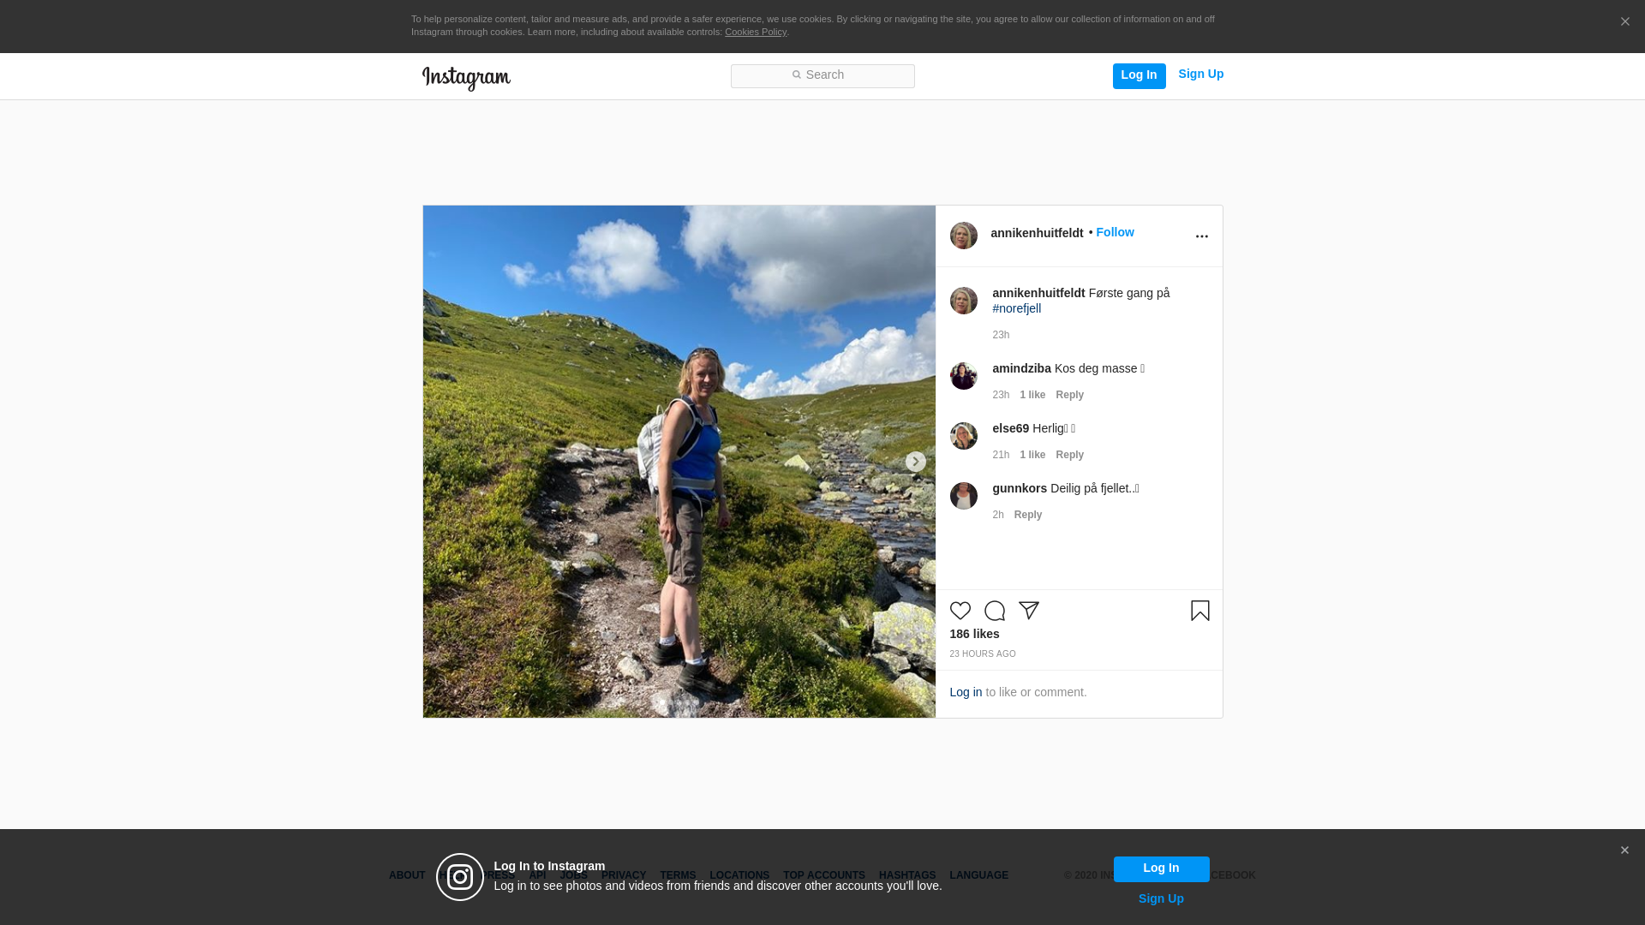The height and width of the screenshot is (925, 1645).
Task: Click gunnkors's avatar
Action: click(963, 496)
